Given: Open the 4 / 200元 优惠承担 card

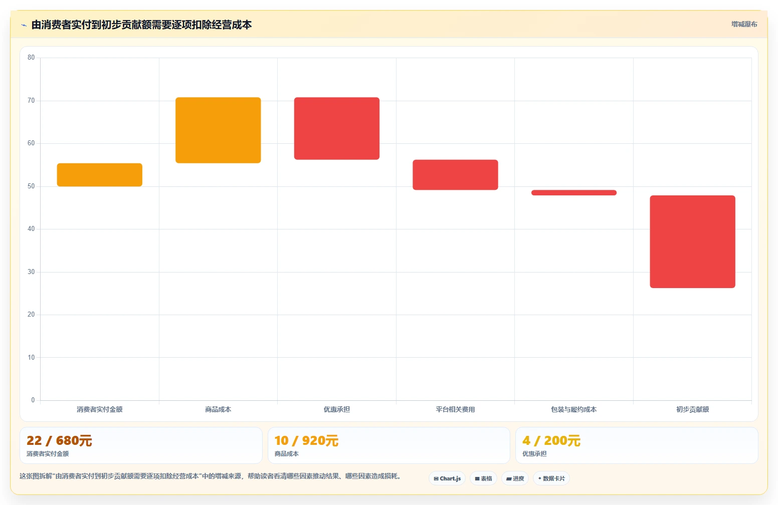Looking at the screenshot, I should (637, 445).
